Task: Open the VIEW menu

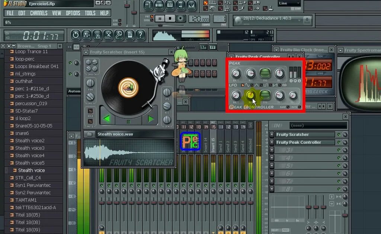Action: 57,13
